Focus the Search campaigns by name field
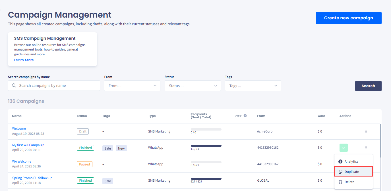 [x=54, y=86]
